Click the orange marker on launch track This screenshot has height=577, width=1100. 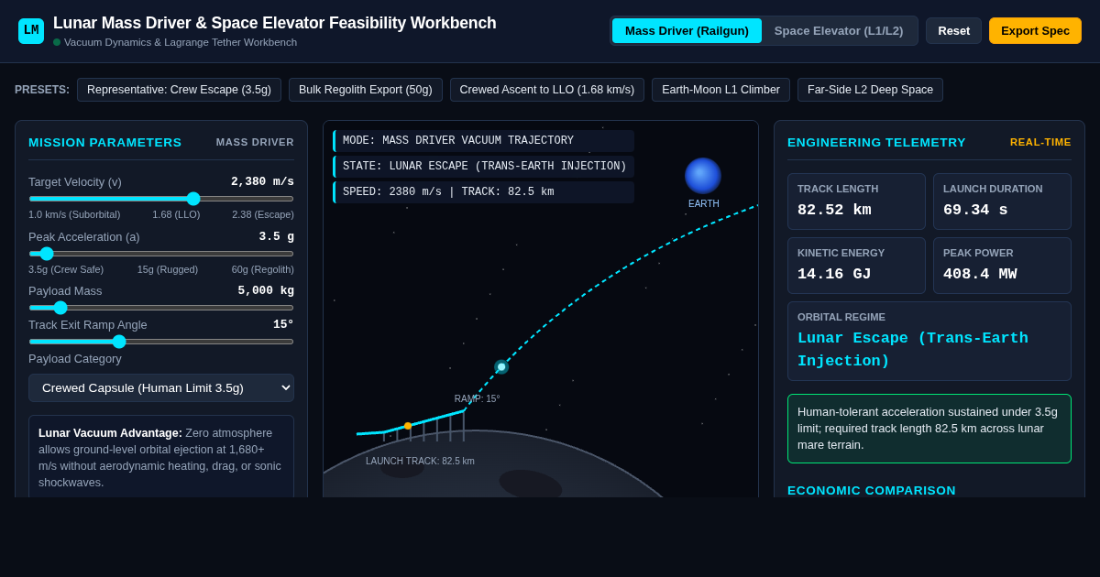click(408, 426)
